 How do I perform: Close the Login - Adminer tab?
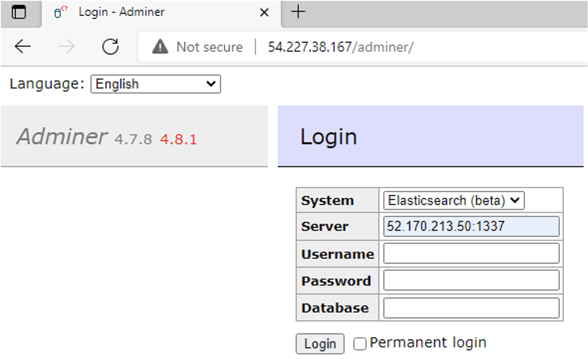click(264, 13)
